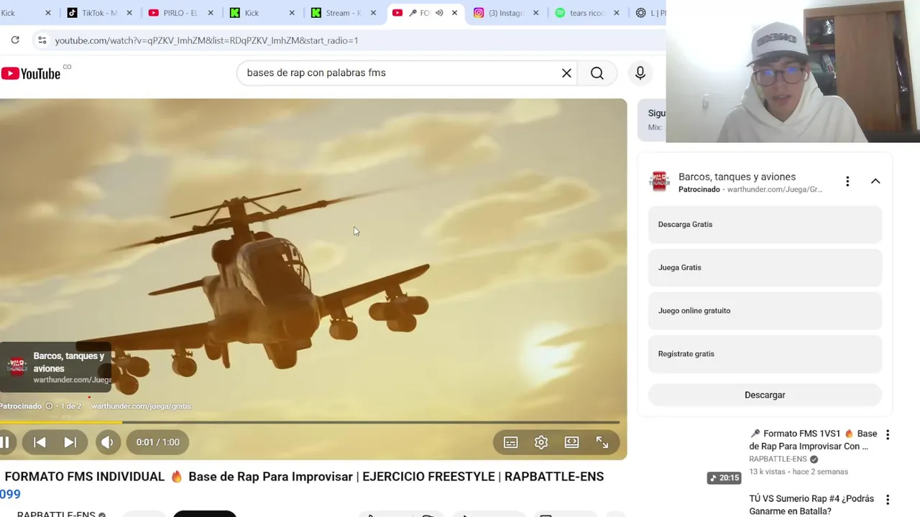The width and height of the screenshot is (920, 517).
Task: Enter fullscreen with the expand arrows icon
Action: coord(602,442)
